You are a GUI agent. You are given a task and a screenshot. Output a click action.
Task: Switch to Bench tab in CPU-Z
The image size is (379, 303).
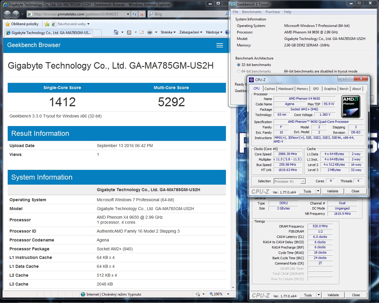point(344,89)
